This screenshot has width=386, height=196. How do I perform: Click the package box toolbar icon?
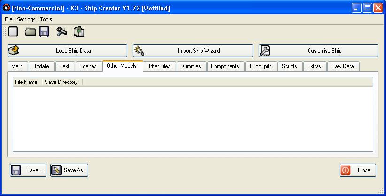[x=79, y=31]
